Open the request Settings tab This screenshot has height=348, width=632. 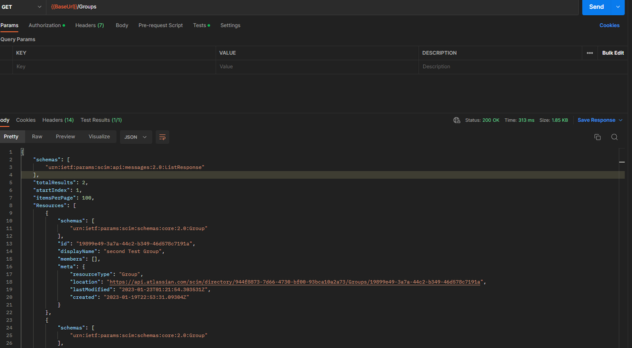(230, 25)
